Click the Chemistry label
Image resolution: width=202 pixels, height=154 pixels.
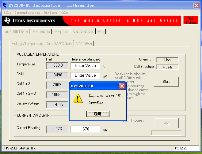tap(146, 59)
